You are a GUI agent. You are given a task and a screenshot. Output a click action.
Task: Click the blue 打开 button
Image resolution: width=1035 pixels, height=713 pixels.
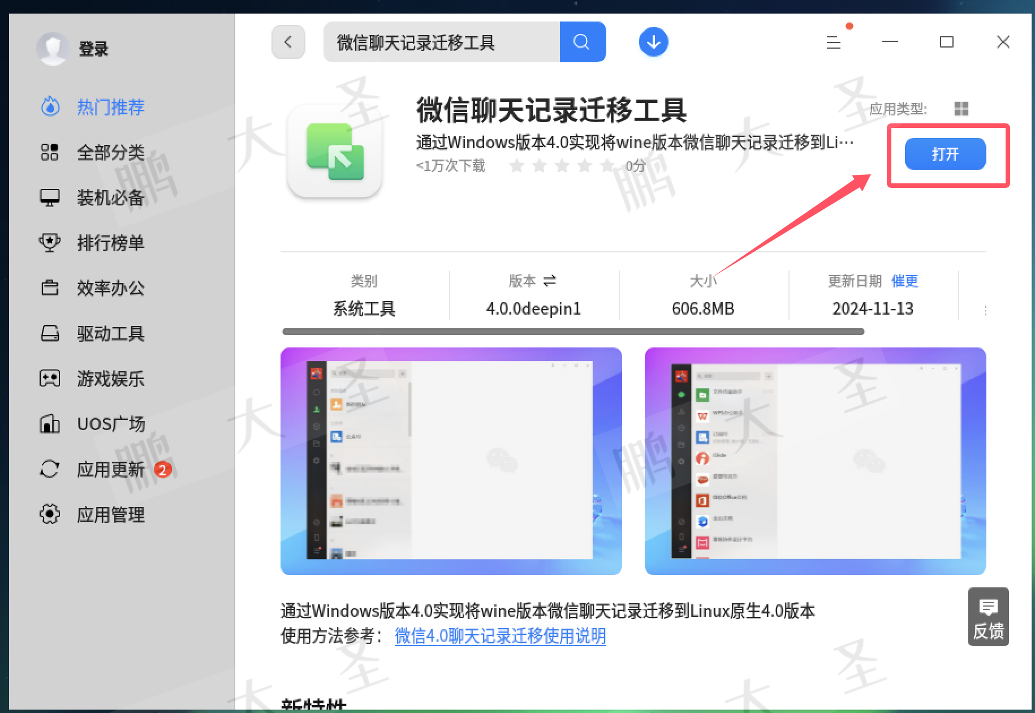[945, 154]
